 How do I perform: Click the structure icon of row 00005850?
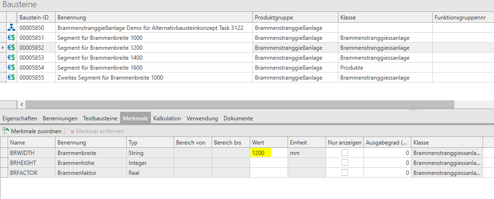12,27
